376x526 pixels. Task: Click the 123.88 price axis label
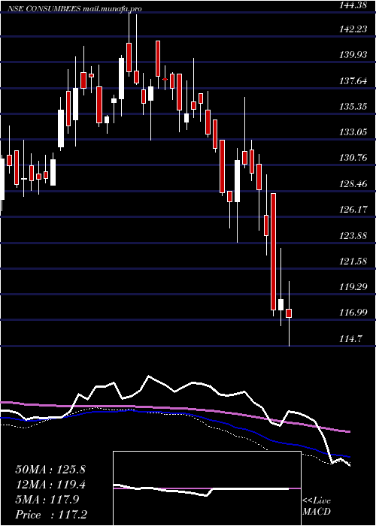tap(353, 235)
